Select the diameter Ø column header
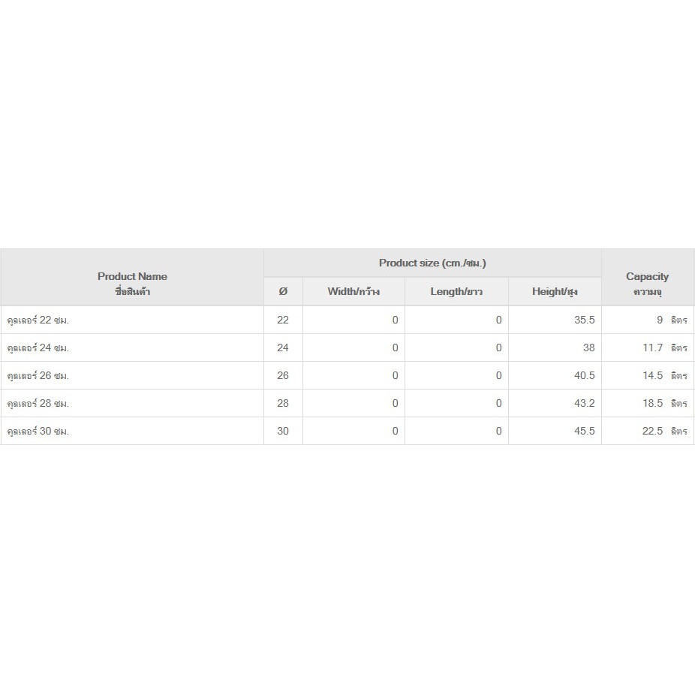695x695 pixels. (x=283, y=291)
